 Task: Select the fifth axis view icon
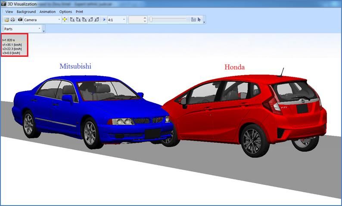pos(97,20)
